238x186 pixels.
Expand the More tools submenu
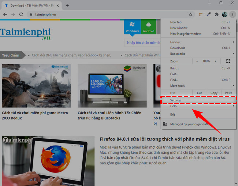[x=198, y=85]
